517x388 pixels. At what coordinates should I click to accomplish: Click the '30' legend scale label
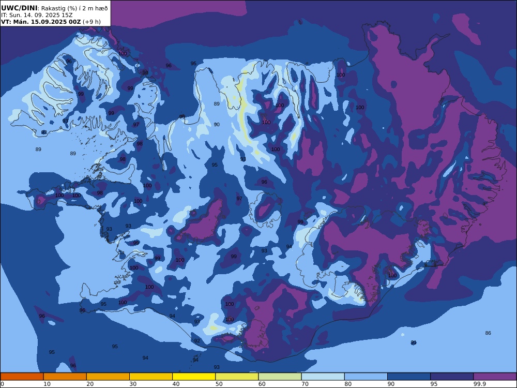coord(133,384)
